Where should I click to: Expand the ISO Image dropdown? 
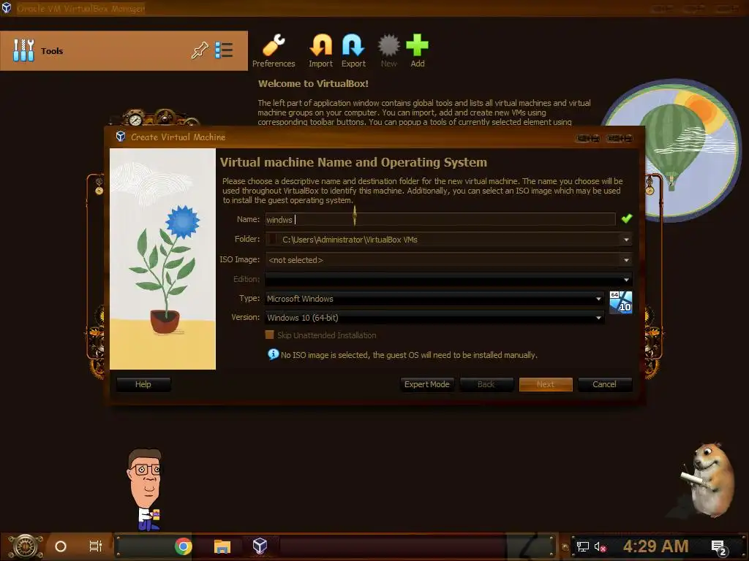pyautogui.click(x=626, y=260)
